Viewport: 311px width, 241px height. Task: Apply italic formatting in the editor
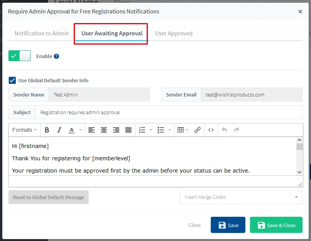59,130
